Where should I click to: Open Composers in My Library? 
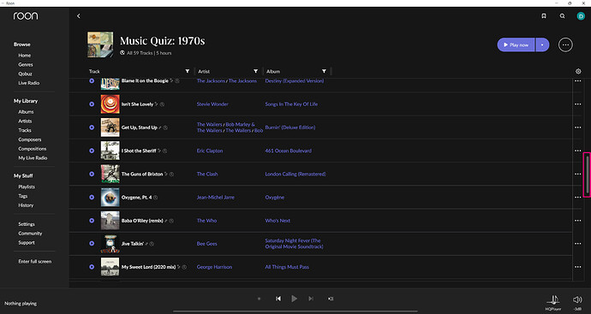[x=30, y=139]
